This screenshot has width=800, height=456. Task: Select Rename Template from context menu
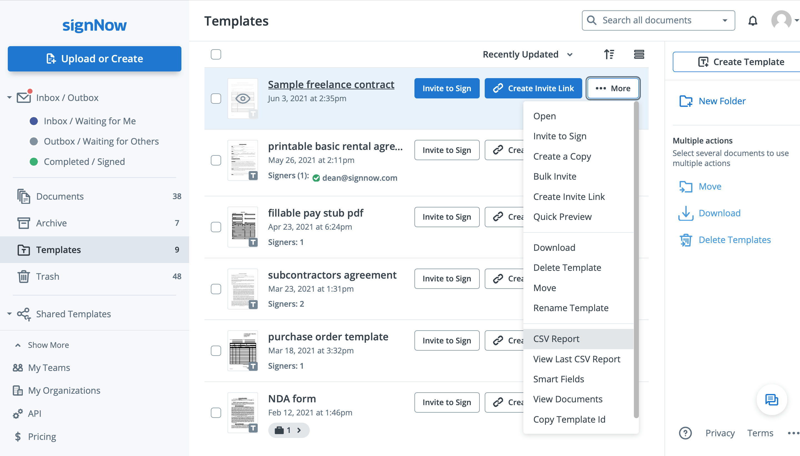tap(570, 308)
